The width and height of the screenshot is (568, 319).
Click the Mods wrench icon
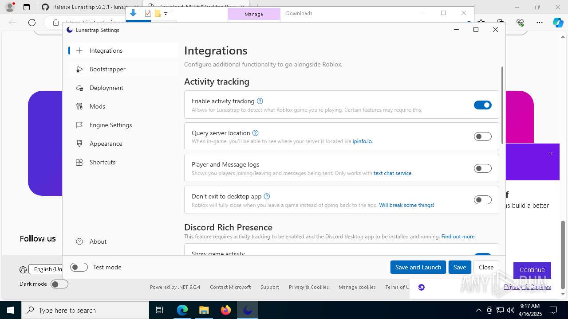coord(79,106)
